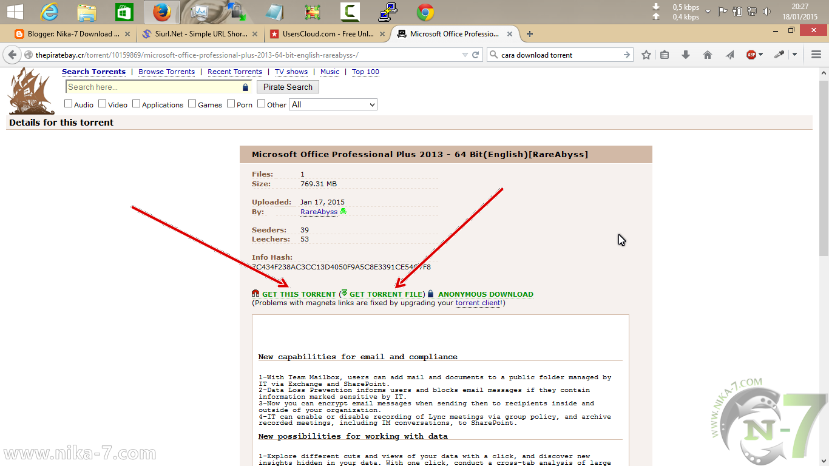Click the Firefox search box
This screenshot has width=829, height=466.
pos(558,55)
